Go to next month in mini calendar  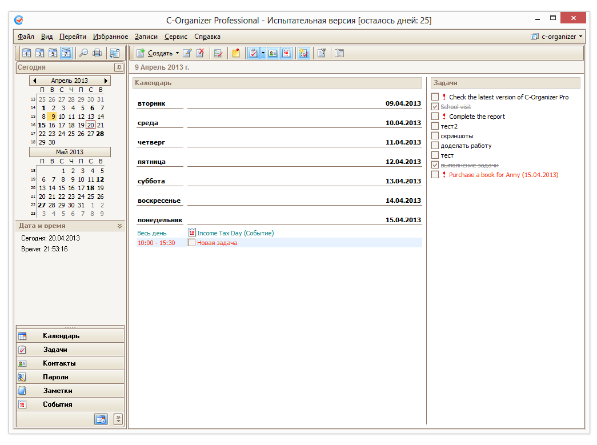point(106,81)
